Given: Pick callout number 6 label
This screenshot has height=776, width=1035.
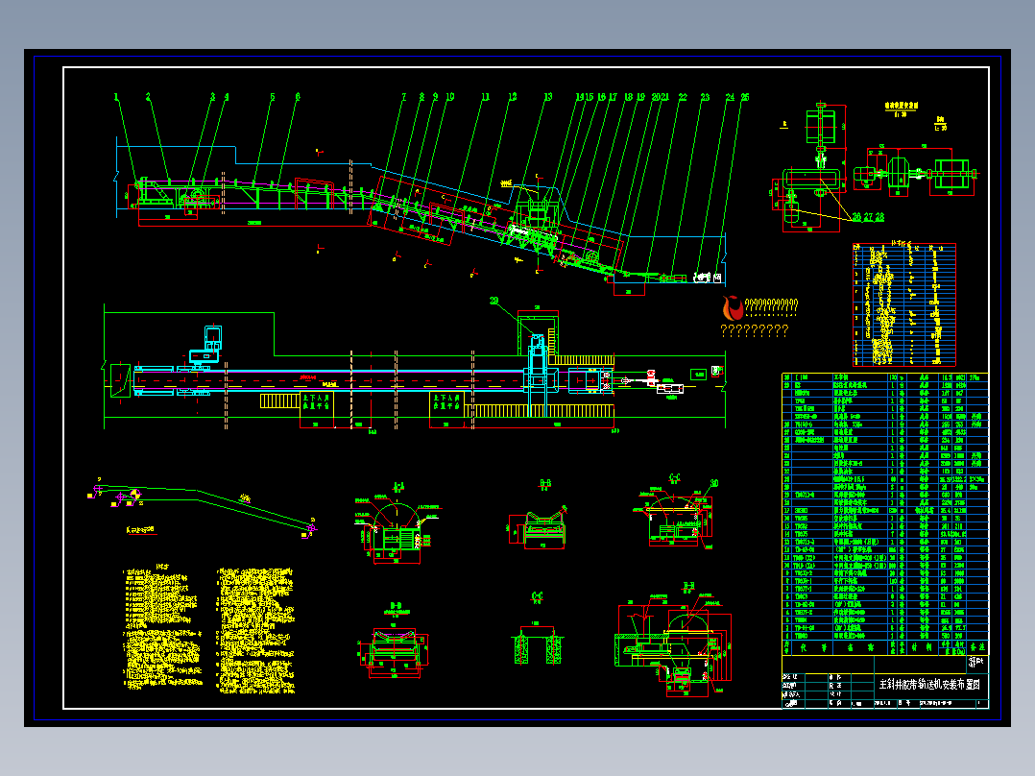Looking at the screenshot, I should click(298, 97).
